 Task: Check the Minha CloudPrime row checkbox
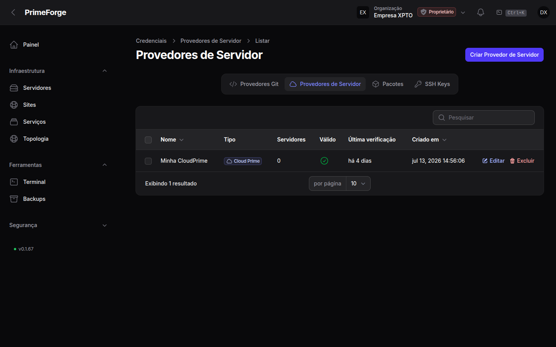click(x=148, y=161)
